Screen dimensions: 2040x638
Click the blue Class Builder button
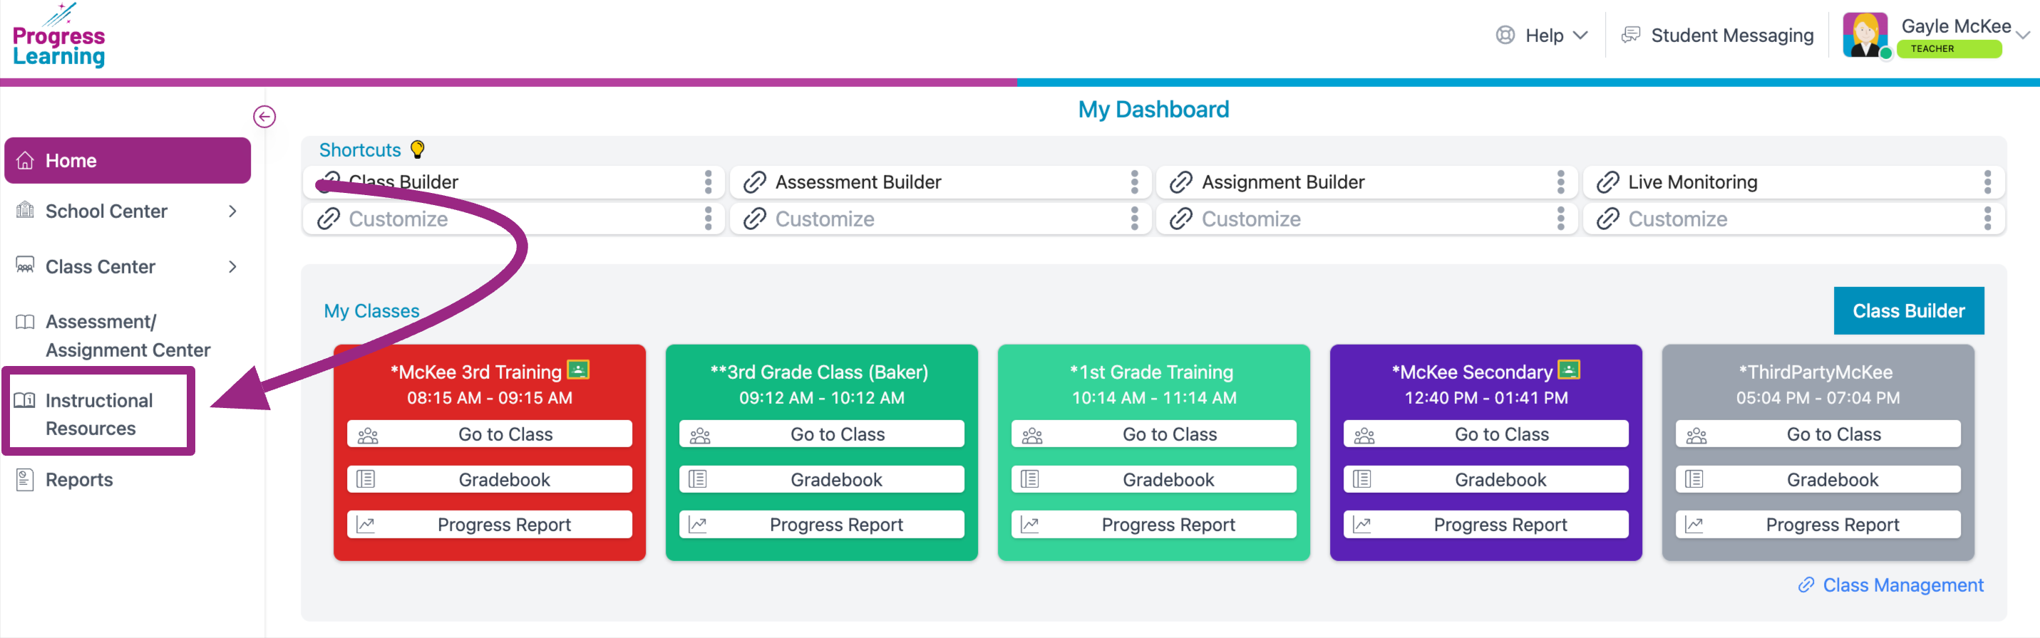[x=1907, y=310]
